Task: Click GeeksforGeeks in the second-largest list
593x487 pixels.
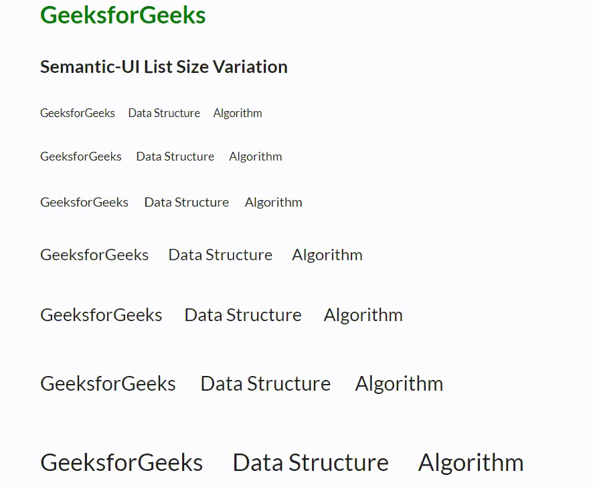Action: point(108,384)
